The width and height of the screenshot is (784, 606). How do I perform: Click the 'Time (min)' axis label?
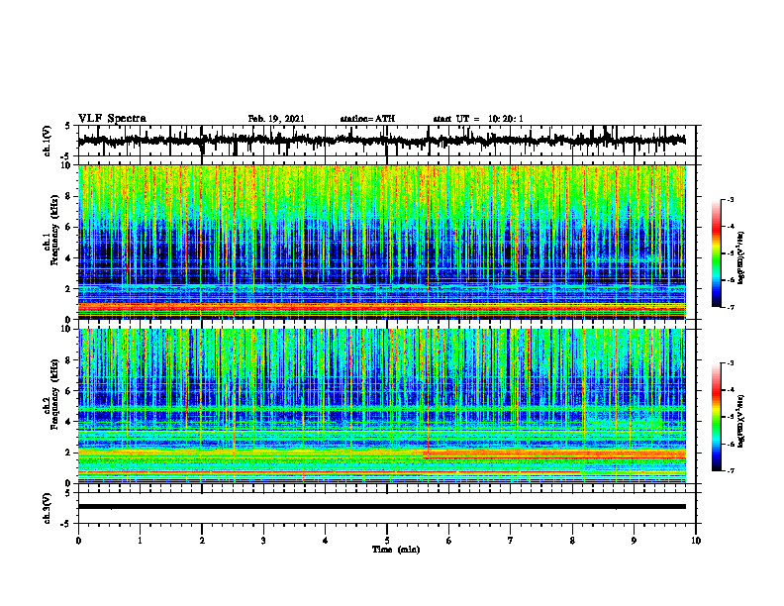[x=396, y=550]
